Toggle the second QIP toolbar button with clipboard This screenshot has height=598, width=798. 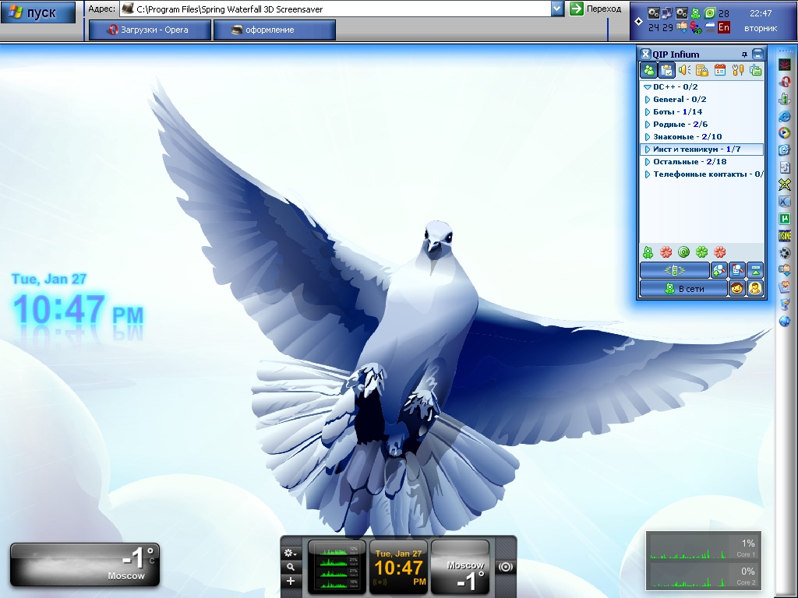pyautogui.click(x=666, y=70)
